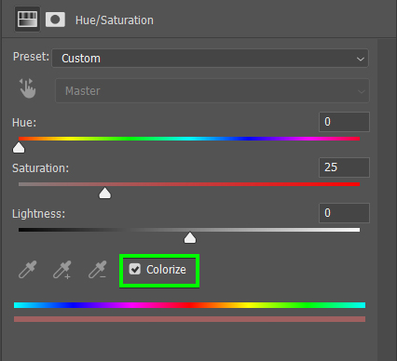Open the Preset dropdown showing Custom

pos(210,58)
